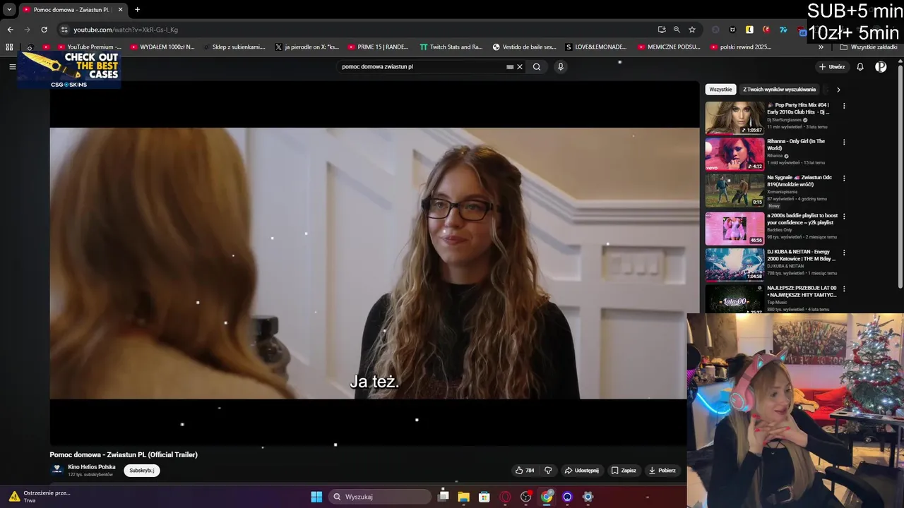Open the 'WYDAŁEM 1000zł' bookmark
Screen dimensions: 904x508
coord(162,47)
